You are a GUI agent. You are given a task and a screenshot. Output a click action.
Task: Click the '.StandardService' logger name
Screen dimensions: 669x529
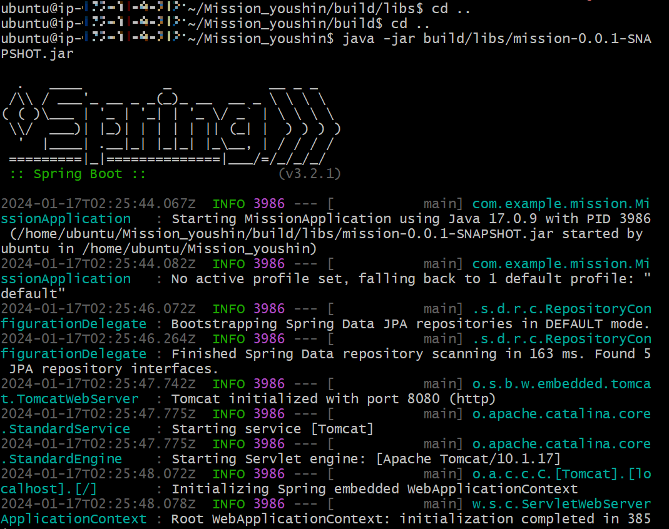(x=66, y=429)
